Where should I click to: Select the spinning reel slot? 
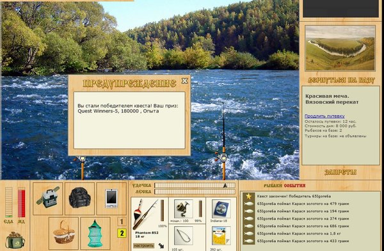point(184,209)
